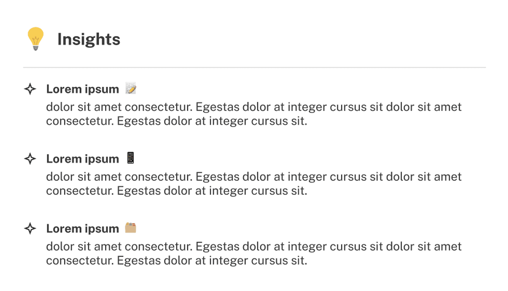Click the third Lorem ipsum title
This screenshot has width=508, height=291.
(x=83, y=228)
